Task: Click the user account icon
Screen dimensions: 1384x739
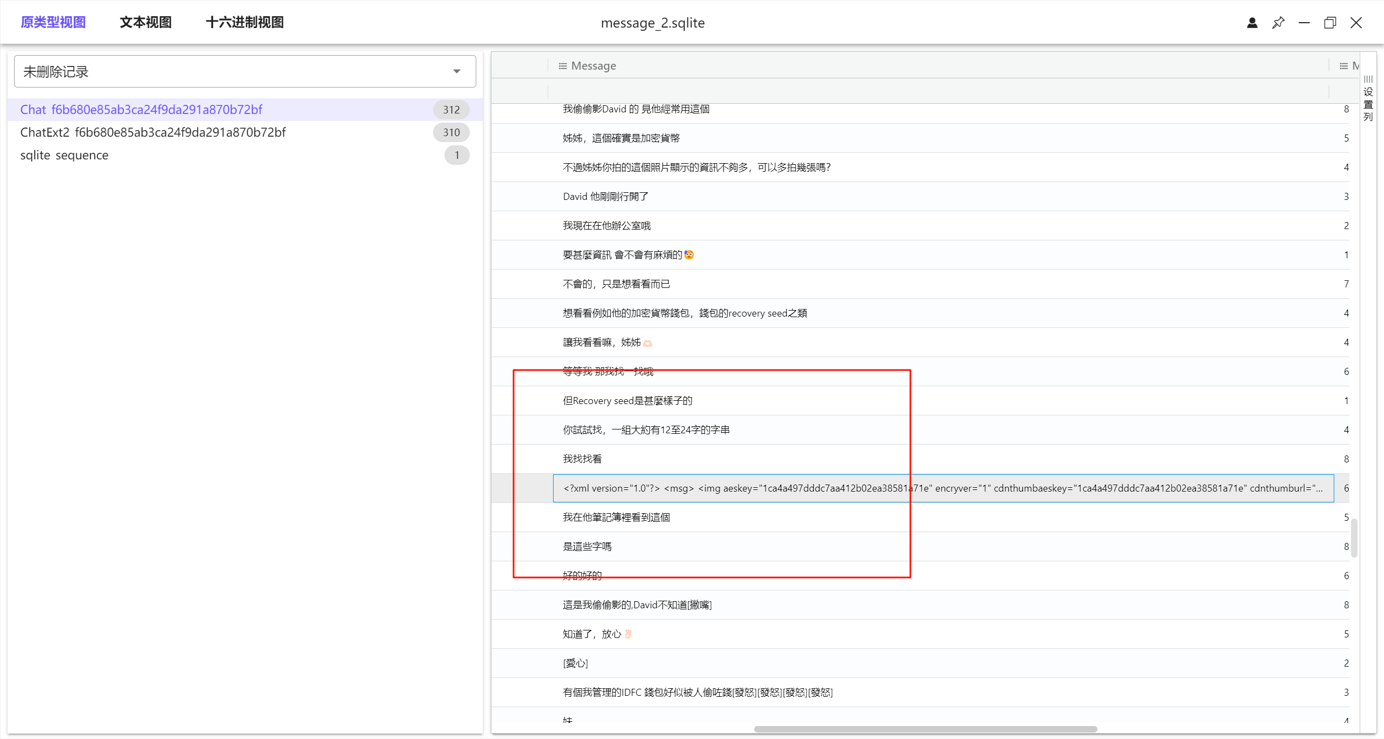Action: click(1252, 23)
